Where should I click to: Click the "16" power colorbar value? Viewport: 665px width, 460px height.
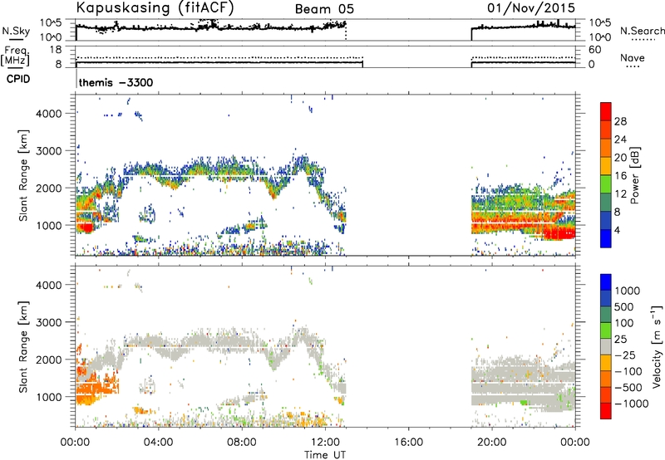pyautogui.click(x=620, y=176)
